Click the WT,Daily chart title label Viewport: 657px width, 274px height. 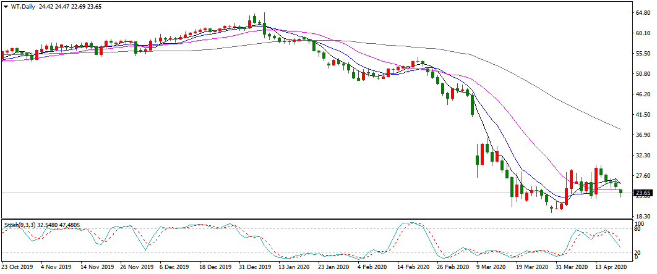click(x=22, y=6)
